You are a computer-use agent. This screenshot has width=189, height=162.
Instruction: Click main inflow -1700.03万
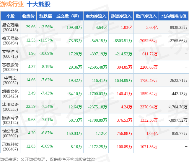pos(98,94)
